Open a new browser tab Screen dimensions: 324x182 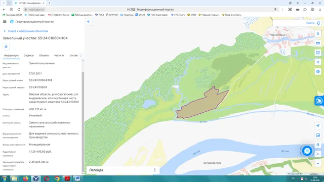point(50,3)
